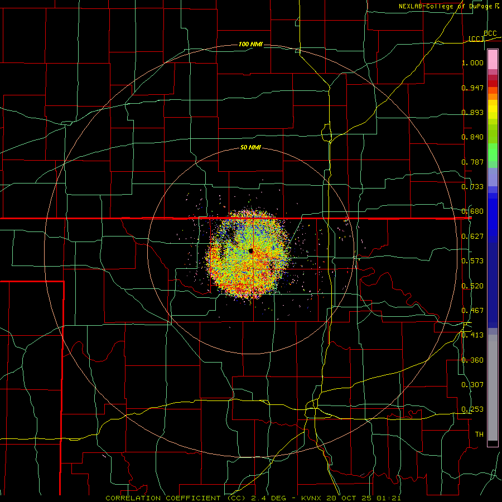Click the DCC label above the color scale

(x=490, y=33)
